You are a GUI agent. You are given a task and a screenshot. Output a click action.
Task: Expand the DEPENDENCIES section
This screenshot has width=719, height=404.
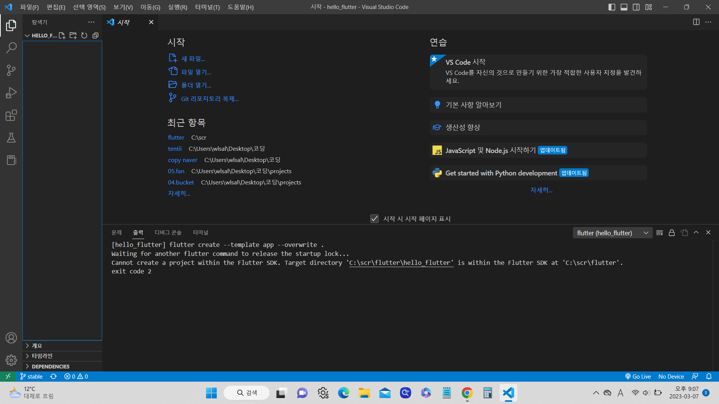click(x=62, y=366)
